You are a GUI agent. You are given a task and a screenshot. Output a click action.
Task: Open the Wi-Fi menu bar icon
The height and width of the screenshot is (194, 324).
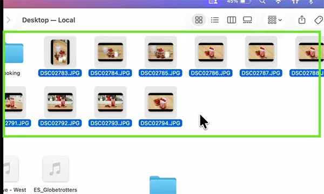[x=278, y=2]
